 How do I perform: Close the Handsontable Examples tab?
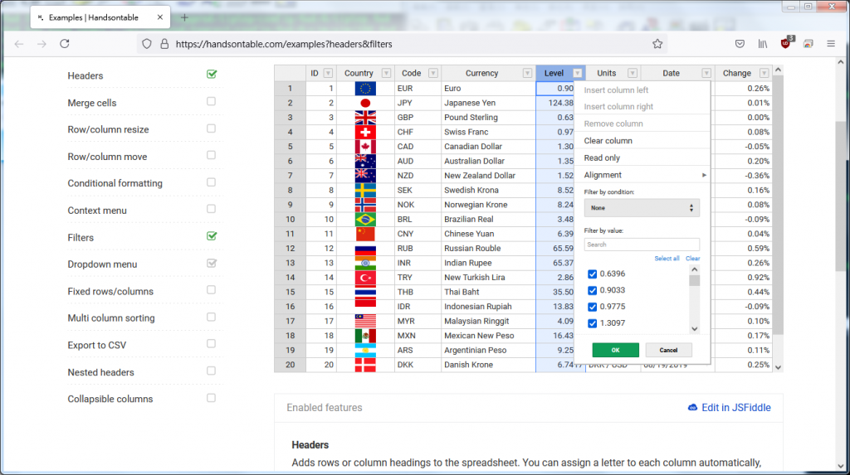(x=160, y=17)
